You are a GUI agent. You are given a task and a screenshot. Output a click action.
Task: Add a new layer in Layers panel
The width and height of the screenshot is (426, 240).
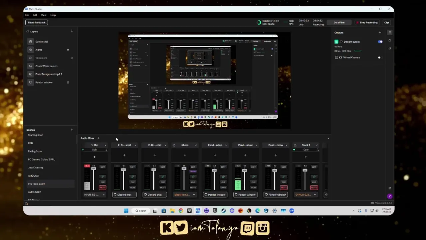point(72,31)
